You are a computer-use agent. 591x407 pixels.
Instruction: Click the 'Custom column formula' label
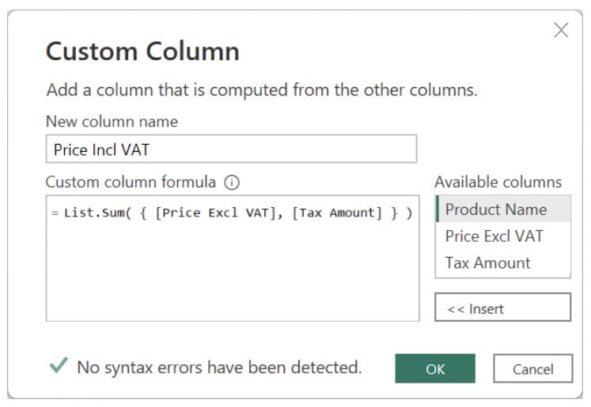coord(131,183)
